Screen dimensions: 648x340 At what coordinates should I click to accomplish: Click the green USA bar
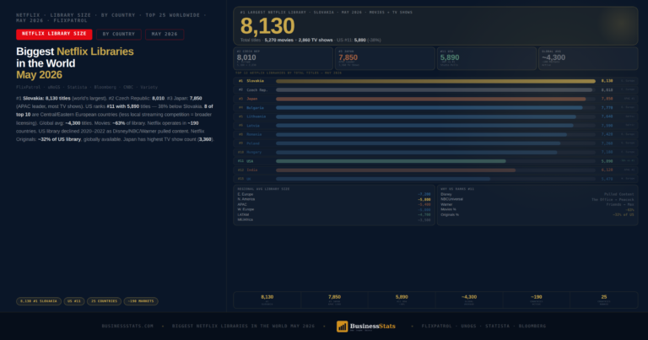pyautogui.click(x=391, y=161)
